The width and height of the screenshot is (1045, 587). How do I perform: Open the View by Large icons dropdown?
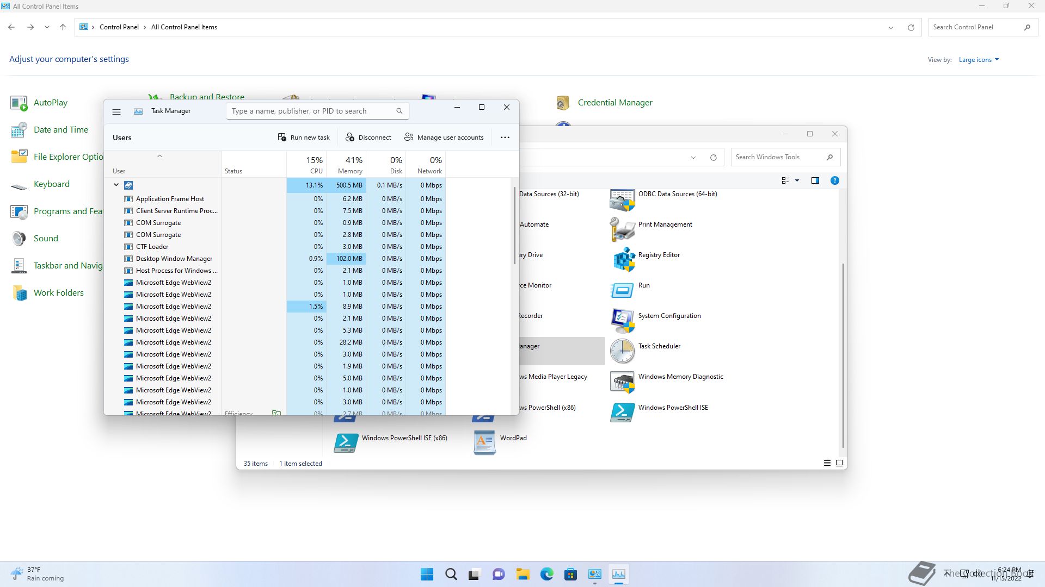click(979, 60)
